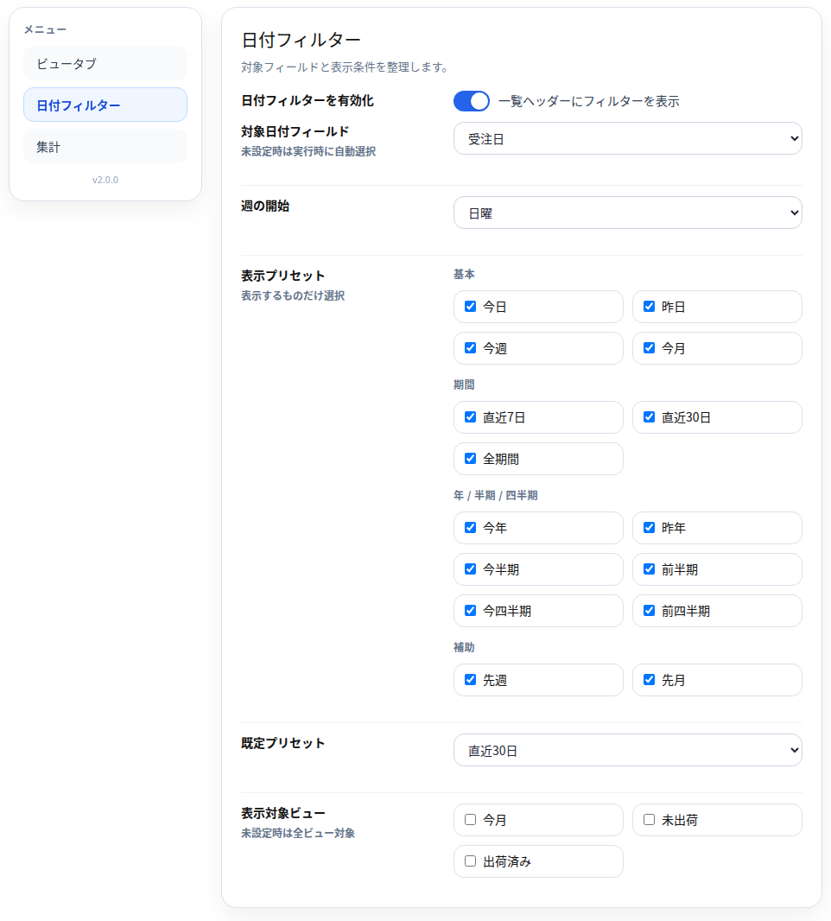Click the 年 / 半期 / 四半期 group label
The height and width of the screenshot is (921, 831).
495,495
